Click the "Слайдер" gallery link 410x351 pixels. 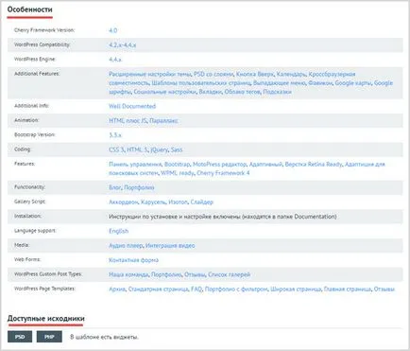click(202, 202)
